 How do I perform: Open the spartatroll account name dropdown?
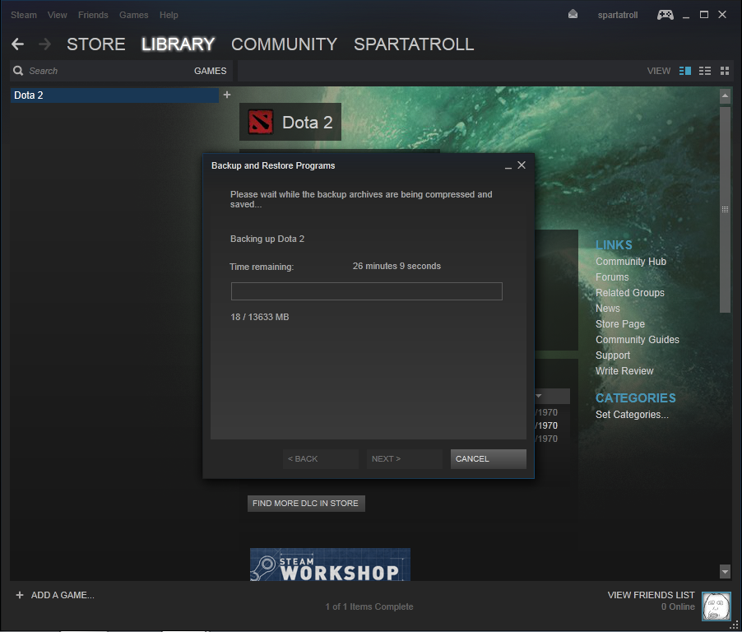618,15
